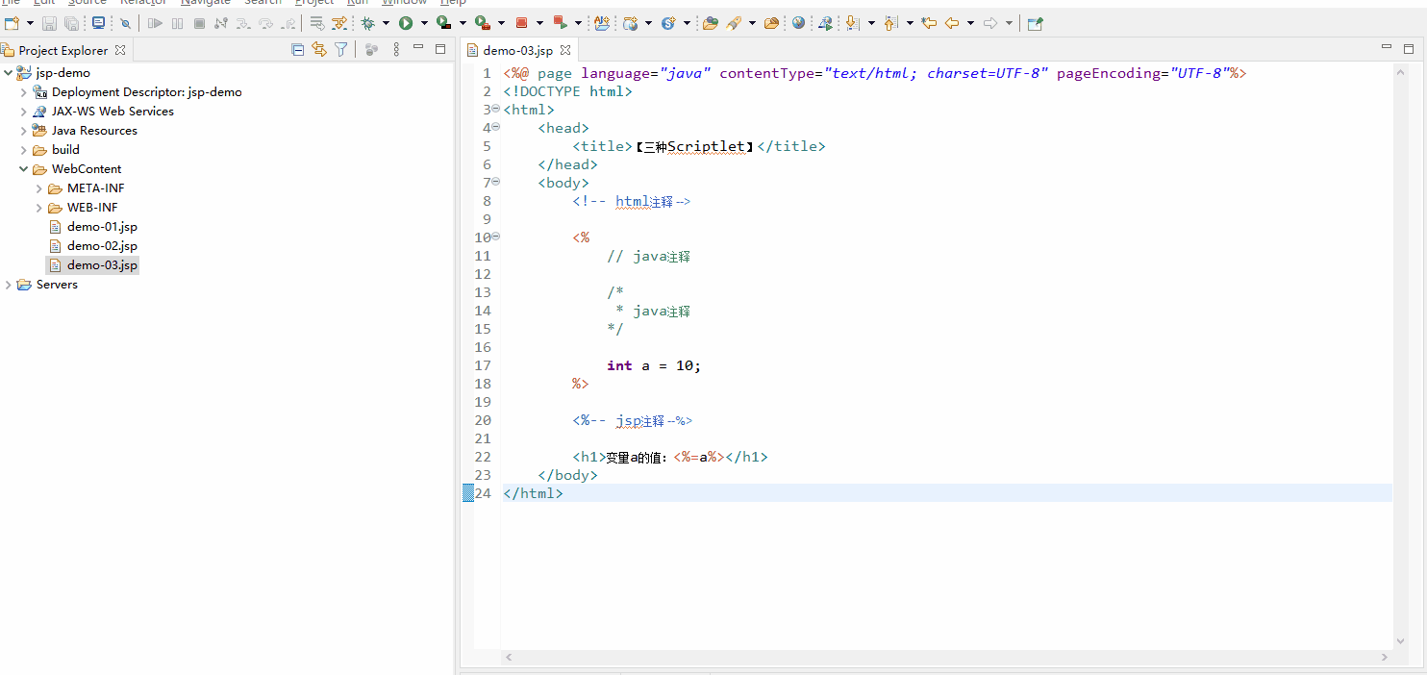Viewport: 1427px width, 675px height.
Task: Click the Last Edit Location icon
Action: 929,23
